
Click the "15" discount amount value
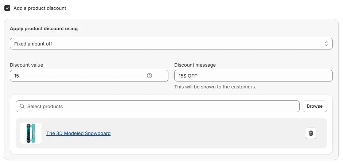(x=17, y=76)
